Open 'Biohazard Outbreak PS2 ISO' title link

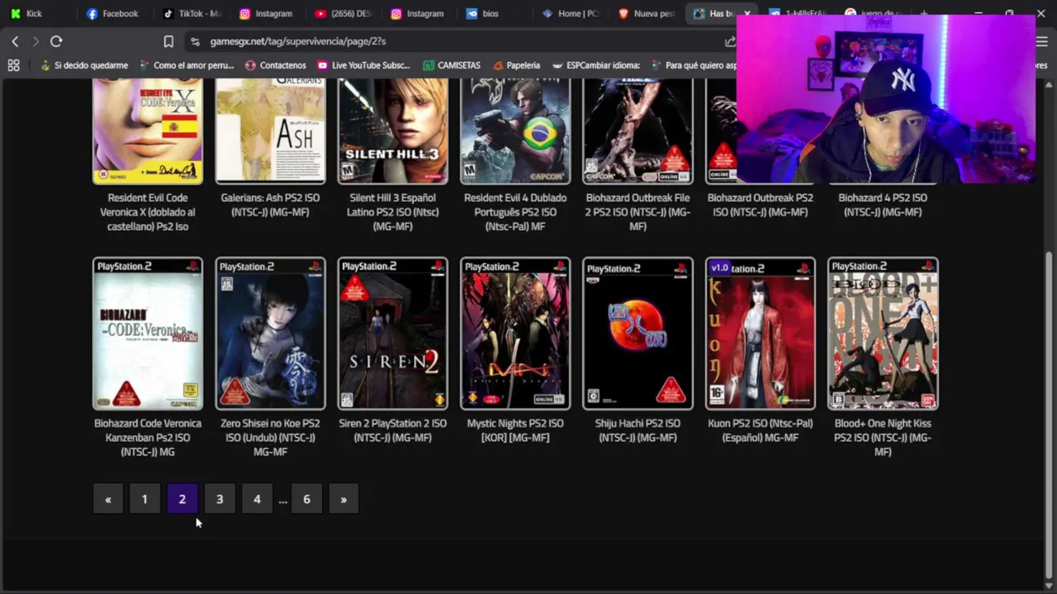[x=760, y=205]
